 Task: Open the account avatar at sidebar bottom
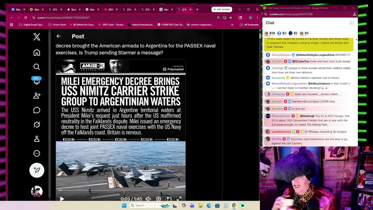tap(37, 191)
